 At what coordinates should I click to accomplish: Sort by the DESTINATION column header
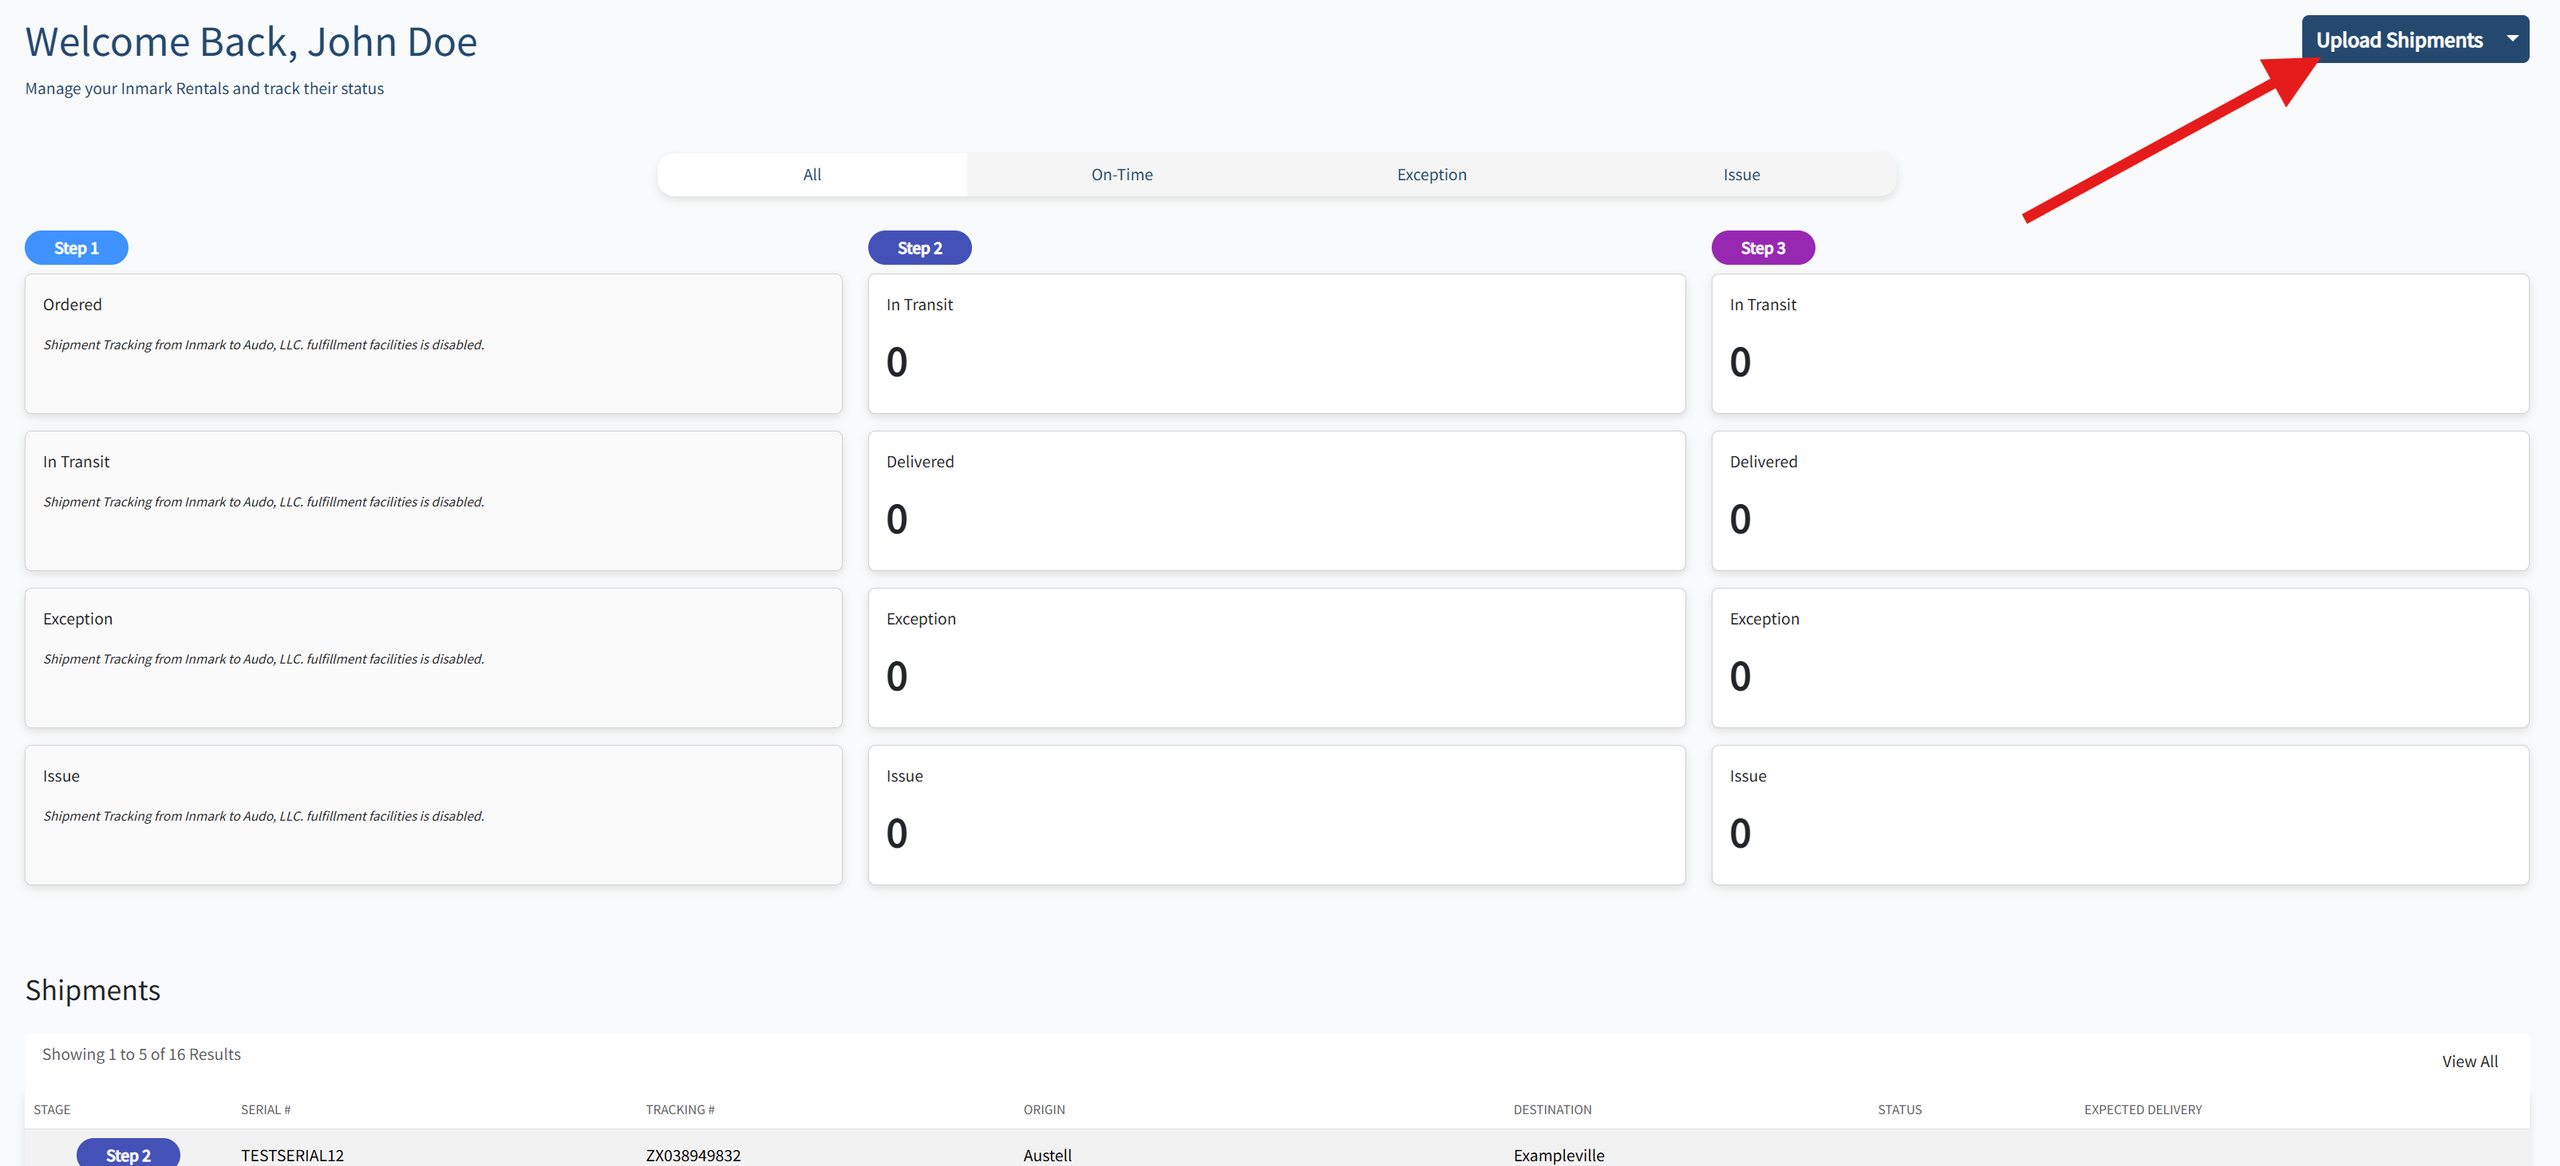point(1552,1109)
